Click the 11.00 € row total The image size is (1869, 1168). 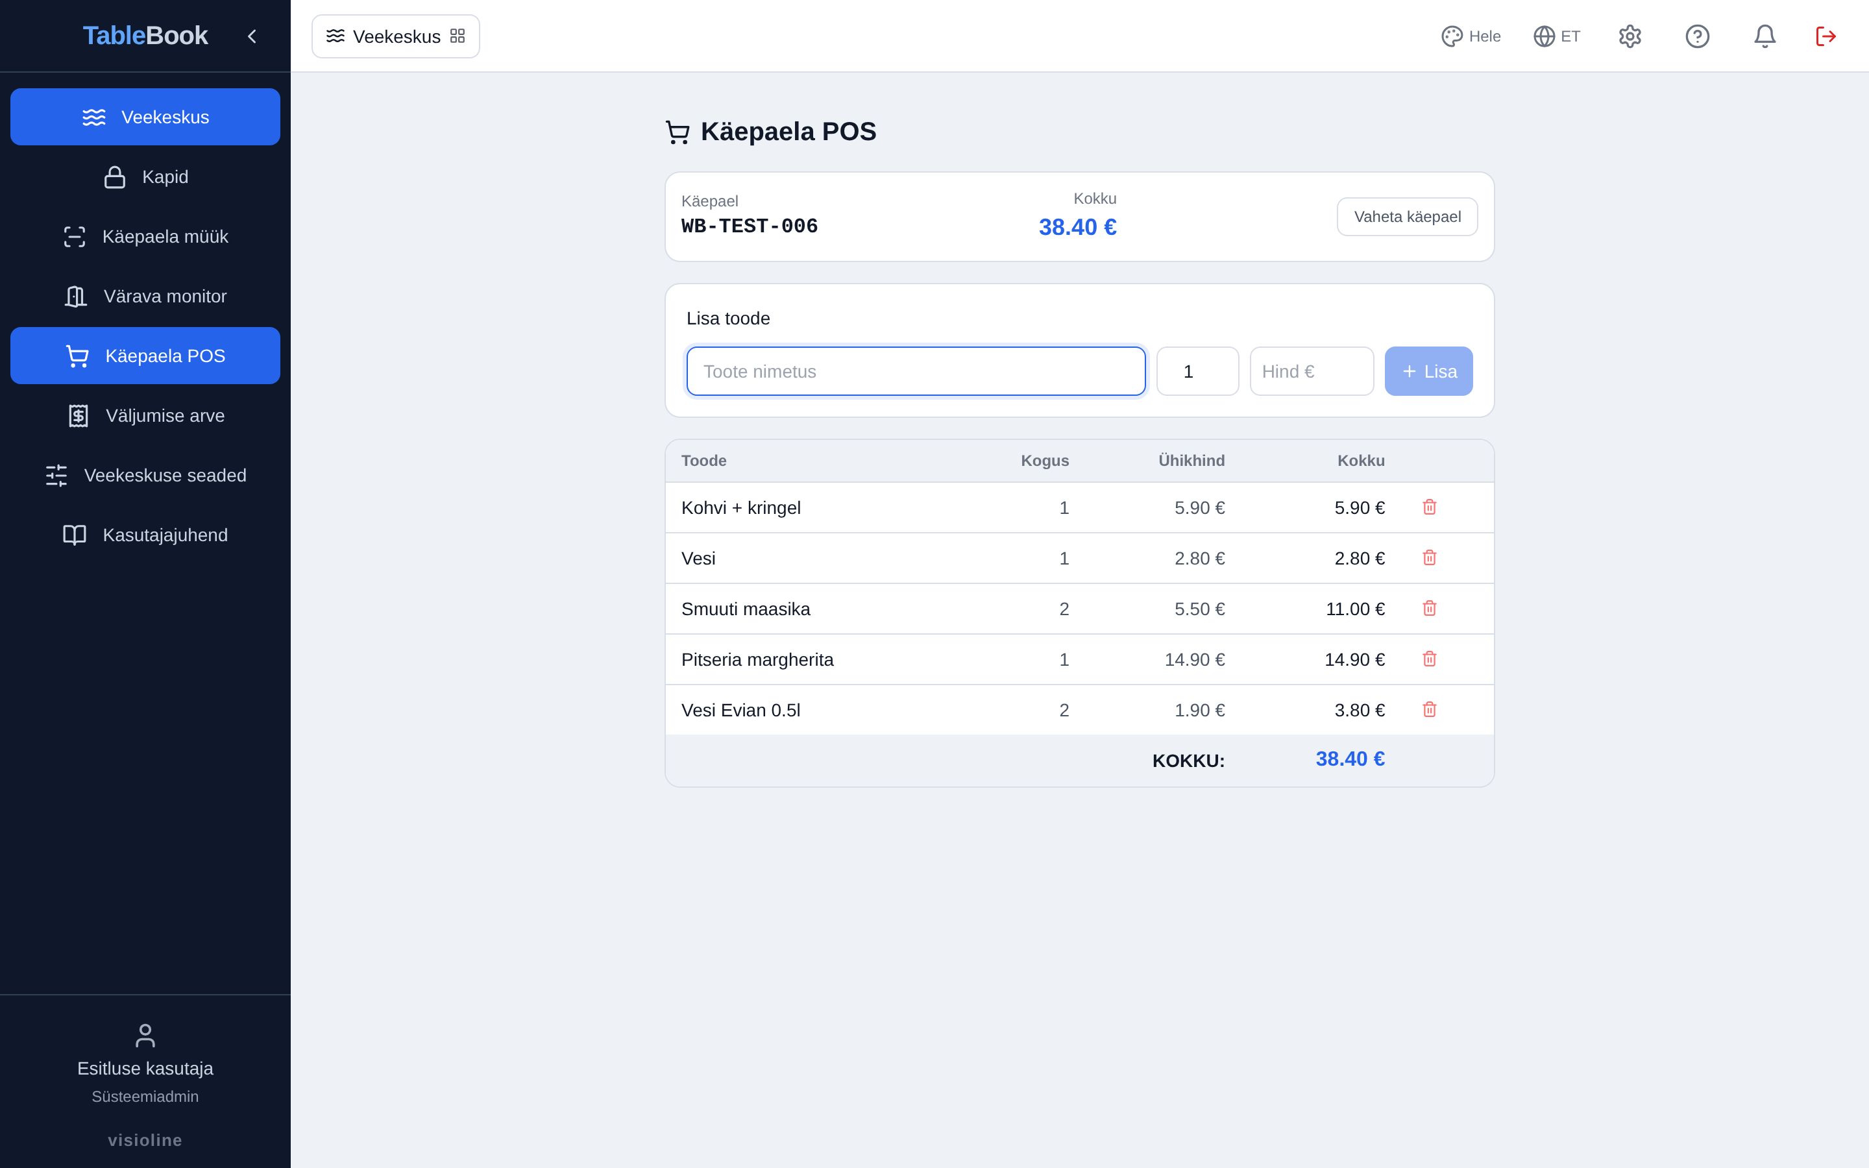point(1356,609)
